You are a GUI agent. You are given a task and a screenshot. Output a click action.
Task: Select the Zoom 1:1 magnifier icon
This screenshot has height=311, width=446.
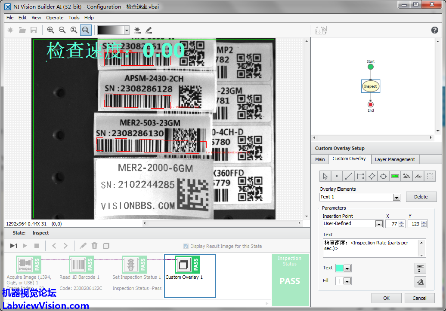(x=74, y=30)
